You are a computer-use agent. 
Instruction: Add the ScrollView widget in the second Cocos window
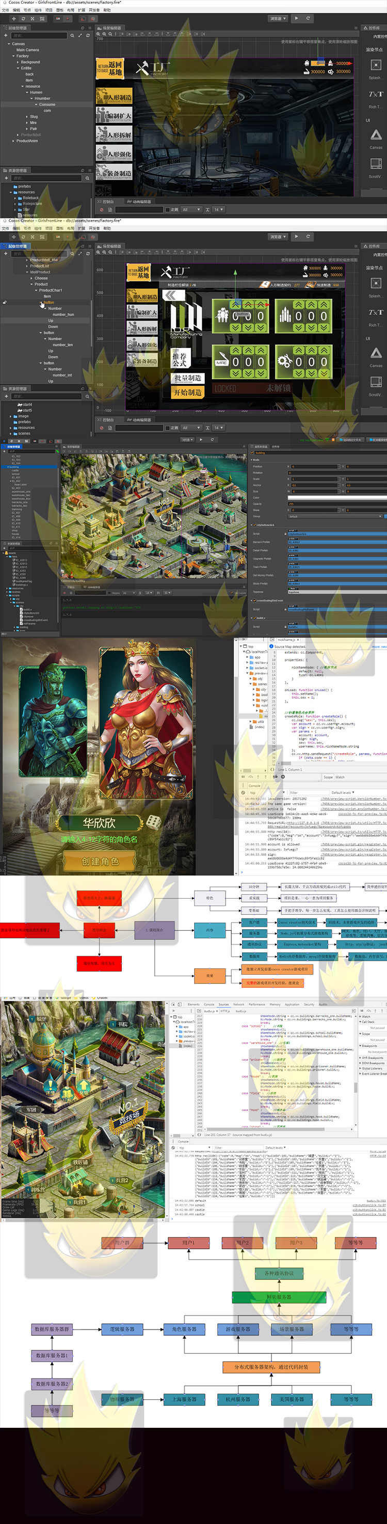click(375, 382)
